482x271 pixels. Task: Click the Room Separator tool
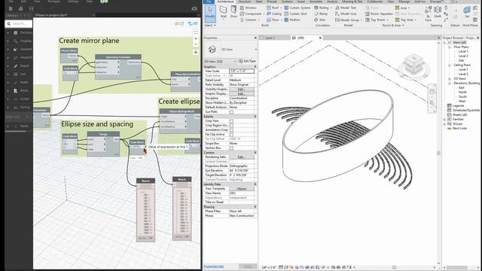pyautogui.click(x=379, y=14)
